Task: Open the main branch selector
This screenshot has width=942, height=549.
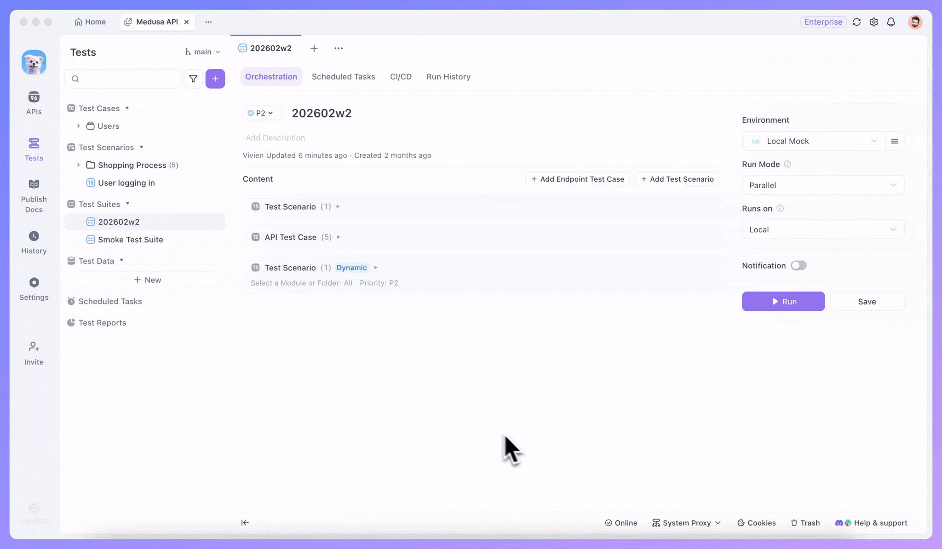Action: [x=202, y=52]
